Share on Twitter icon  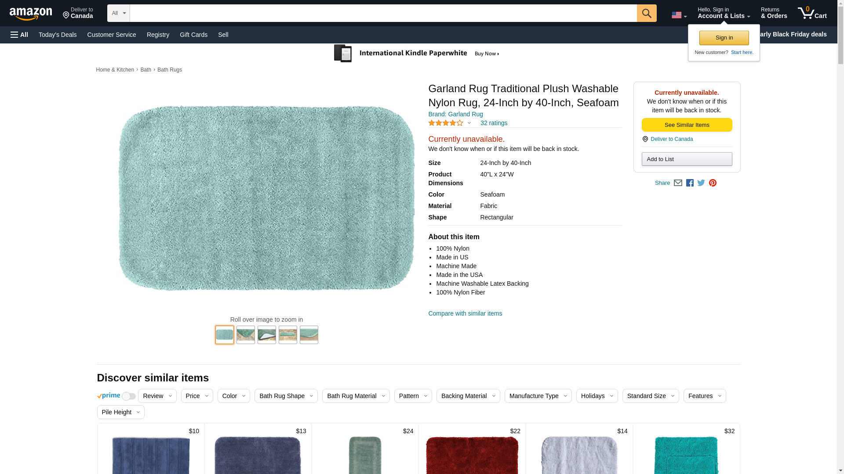pyautogui.click(x=701, y=183)
